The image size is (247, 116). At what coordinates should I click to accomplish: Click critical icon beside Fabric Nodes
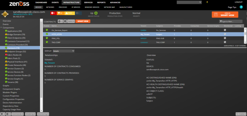(6, 55)
